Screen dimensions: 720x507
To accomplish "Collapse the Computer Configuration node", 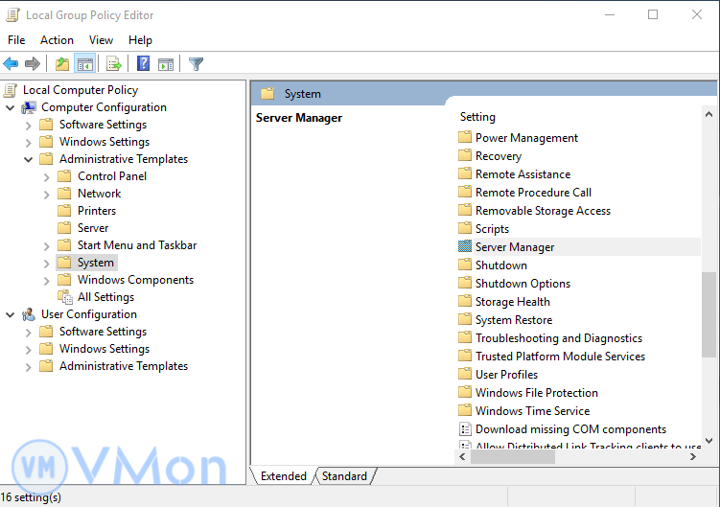I will (11, 107).
